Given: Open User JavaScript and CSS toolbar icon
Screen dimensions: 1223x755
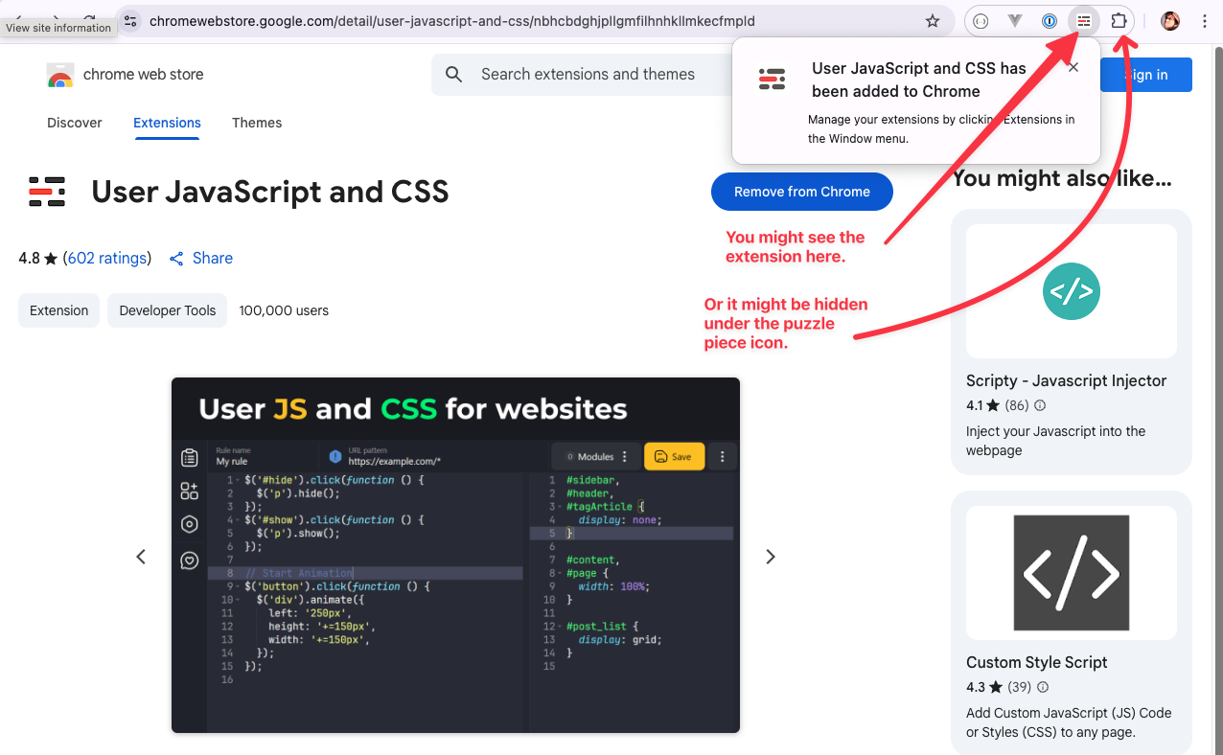Looking at the screenshot, I should (1084, 21).
